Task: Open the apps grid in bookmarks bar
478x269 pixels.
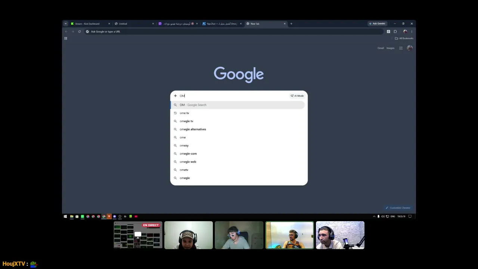Action: [66, 38]
